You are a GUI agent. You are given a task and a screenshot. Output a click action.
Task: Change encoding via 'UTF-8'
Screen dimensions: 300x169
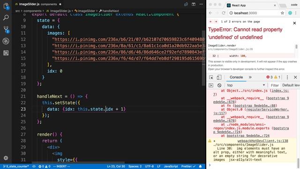[x=149, y=167]
